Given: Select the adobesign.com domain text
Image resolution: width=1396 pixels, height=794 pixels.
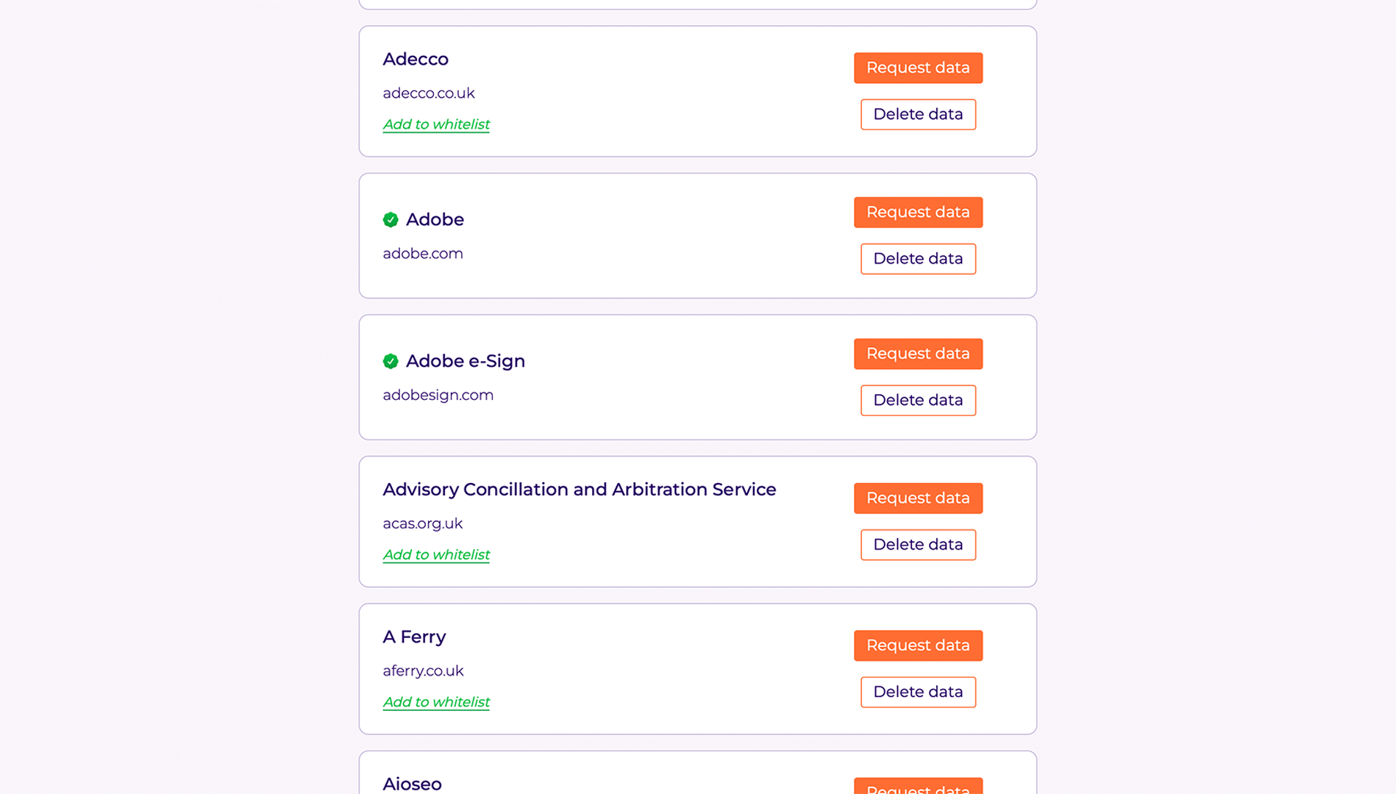Looking at the screenshot, I should (438, 396).
